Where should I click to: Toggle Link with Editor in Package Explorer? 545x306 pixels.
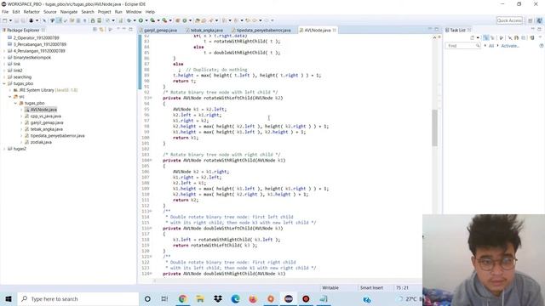pos(101,30)
